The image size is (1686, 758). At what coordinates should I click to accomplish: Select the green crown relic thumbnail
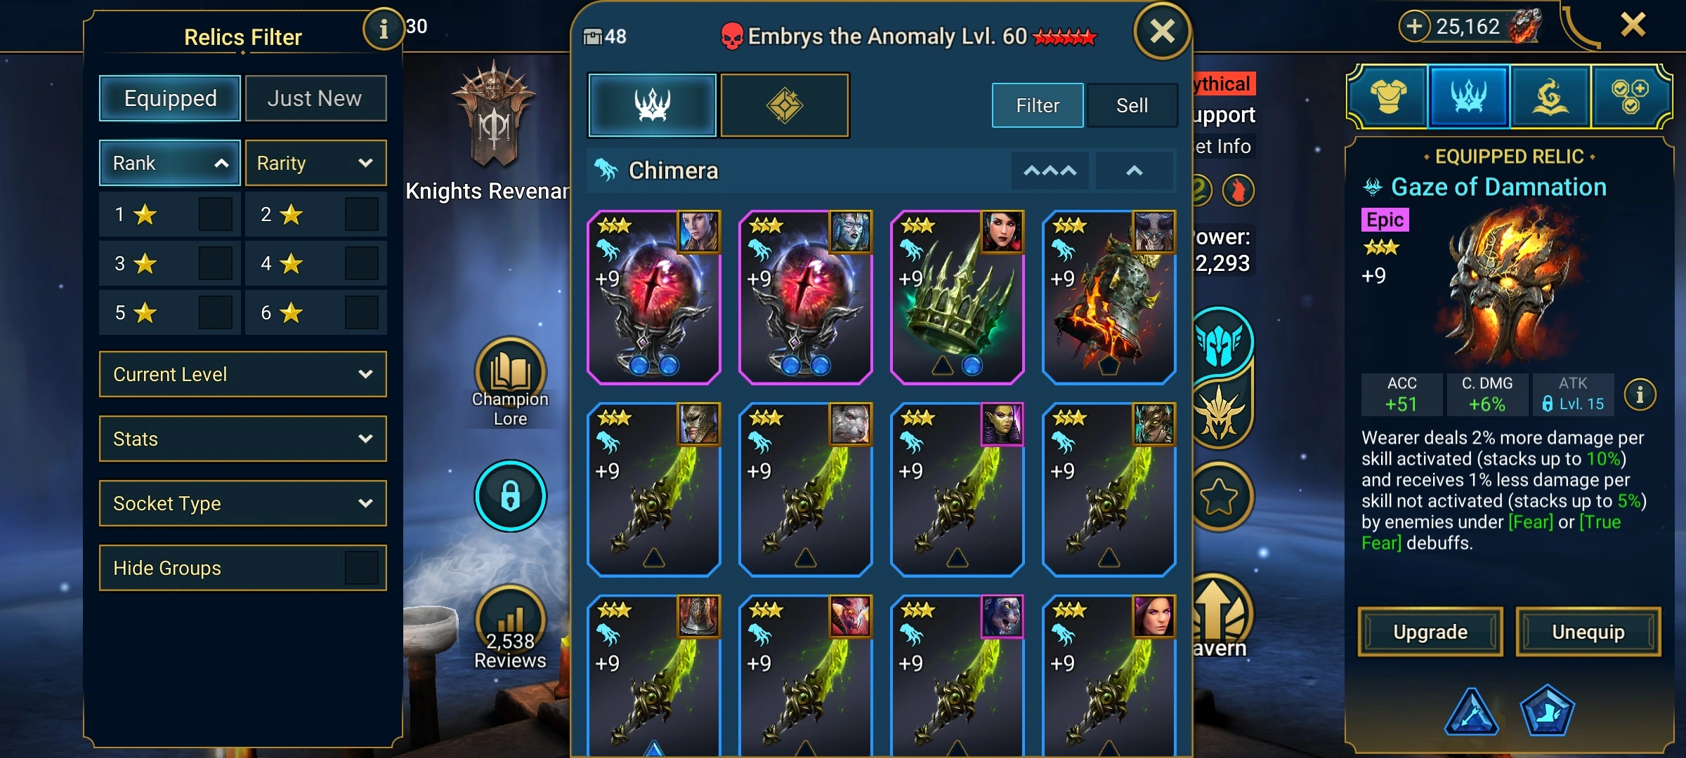point(957,298)
